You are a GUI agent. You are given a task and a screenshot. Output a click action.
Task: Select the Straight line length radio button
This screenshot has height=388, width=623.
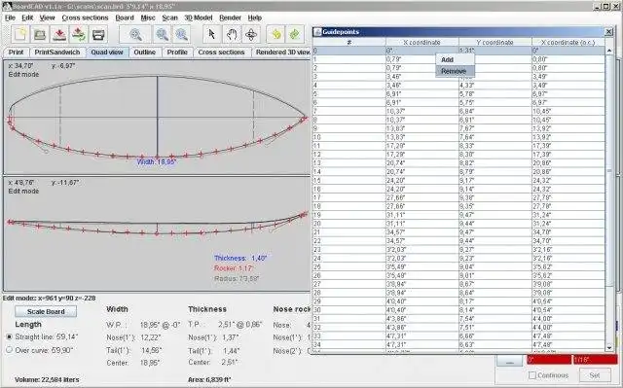point(9,336)
